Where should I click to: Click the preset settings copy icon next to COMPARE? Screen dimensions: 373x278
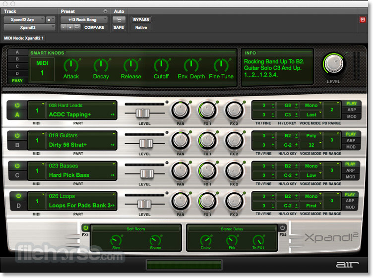(x=77, y=27)
